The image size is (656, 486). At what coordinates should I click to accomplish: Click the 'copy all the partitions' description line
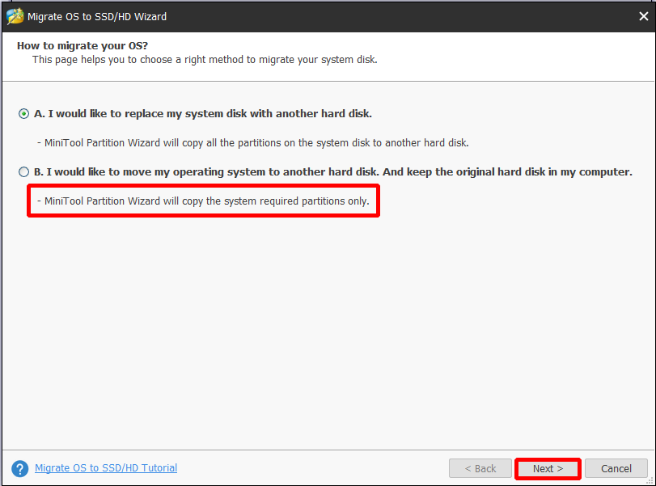[253, 143]
